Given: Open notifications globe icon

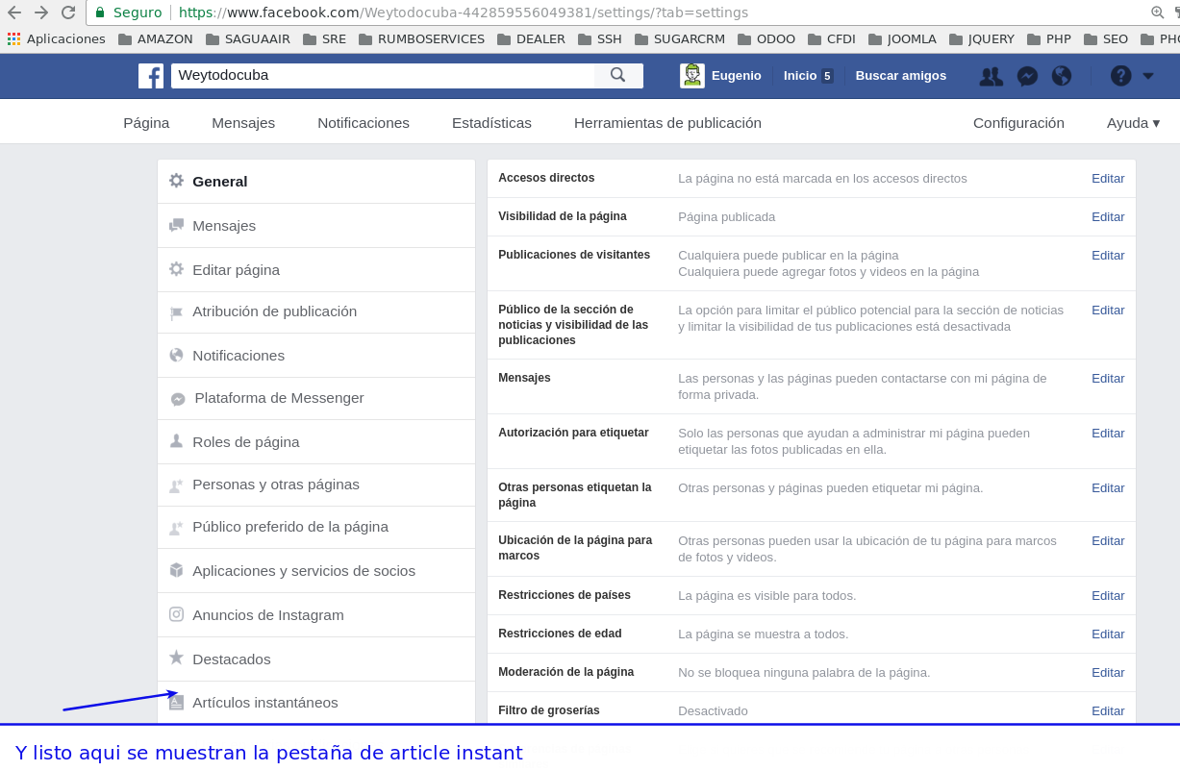Looking at the screenshot, I should pyautogui.click(x=1062, y=76).
